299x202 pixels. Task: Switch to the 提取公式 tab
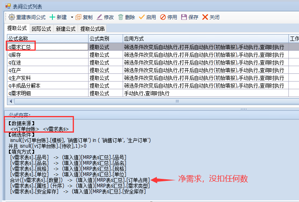tap(17, 28)
